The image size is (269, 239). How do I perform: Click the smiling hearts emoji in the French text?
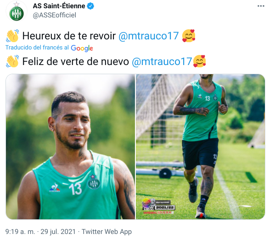click(189, 36)
